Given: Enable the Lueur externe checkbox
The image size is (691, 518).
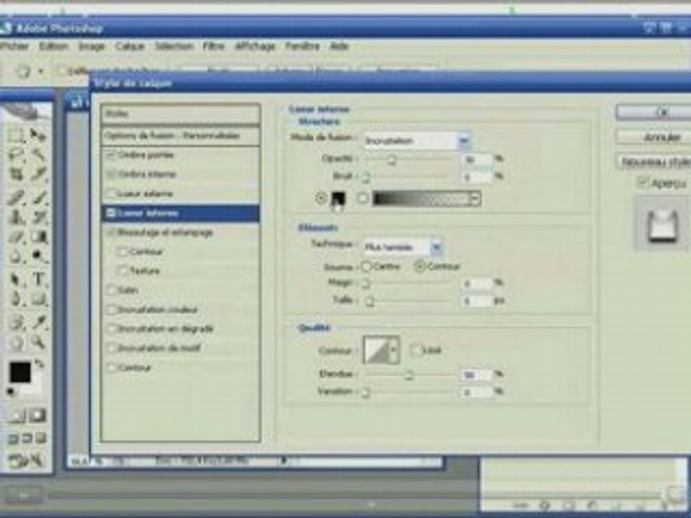Looking at the screenshot, I should point(112,194).
